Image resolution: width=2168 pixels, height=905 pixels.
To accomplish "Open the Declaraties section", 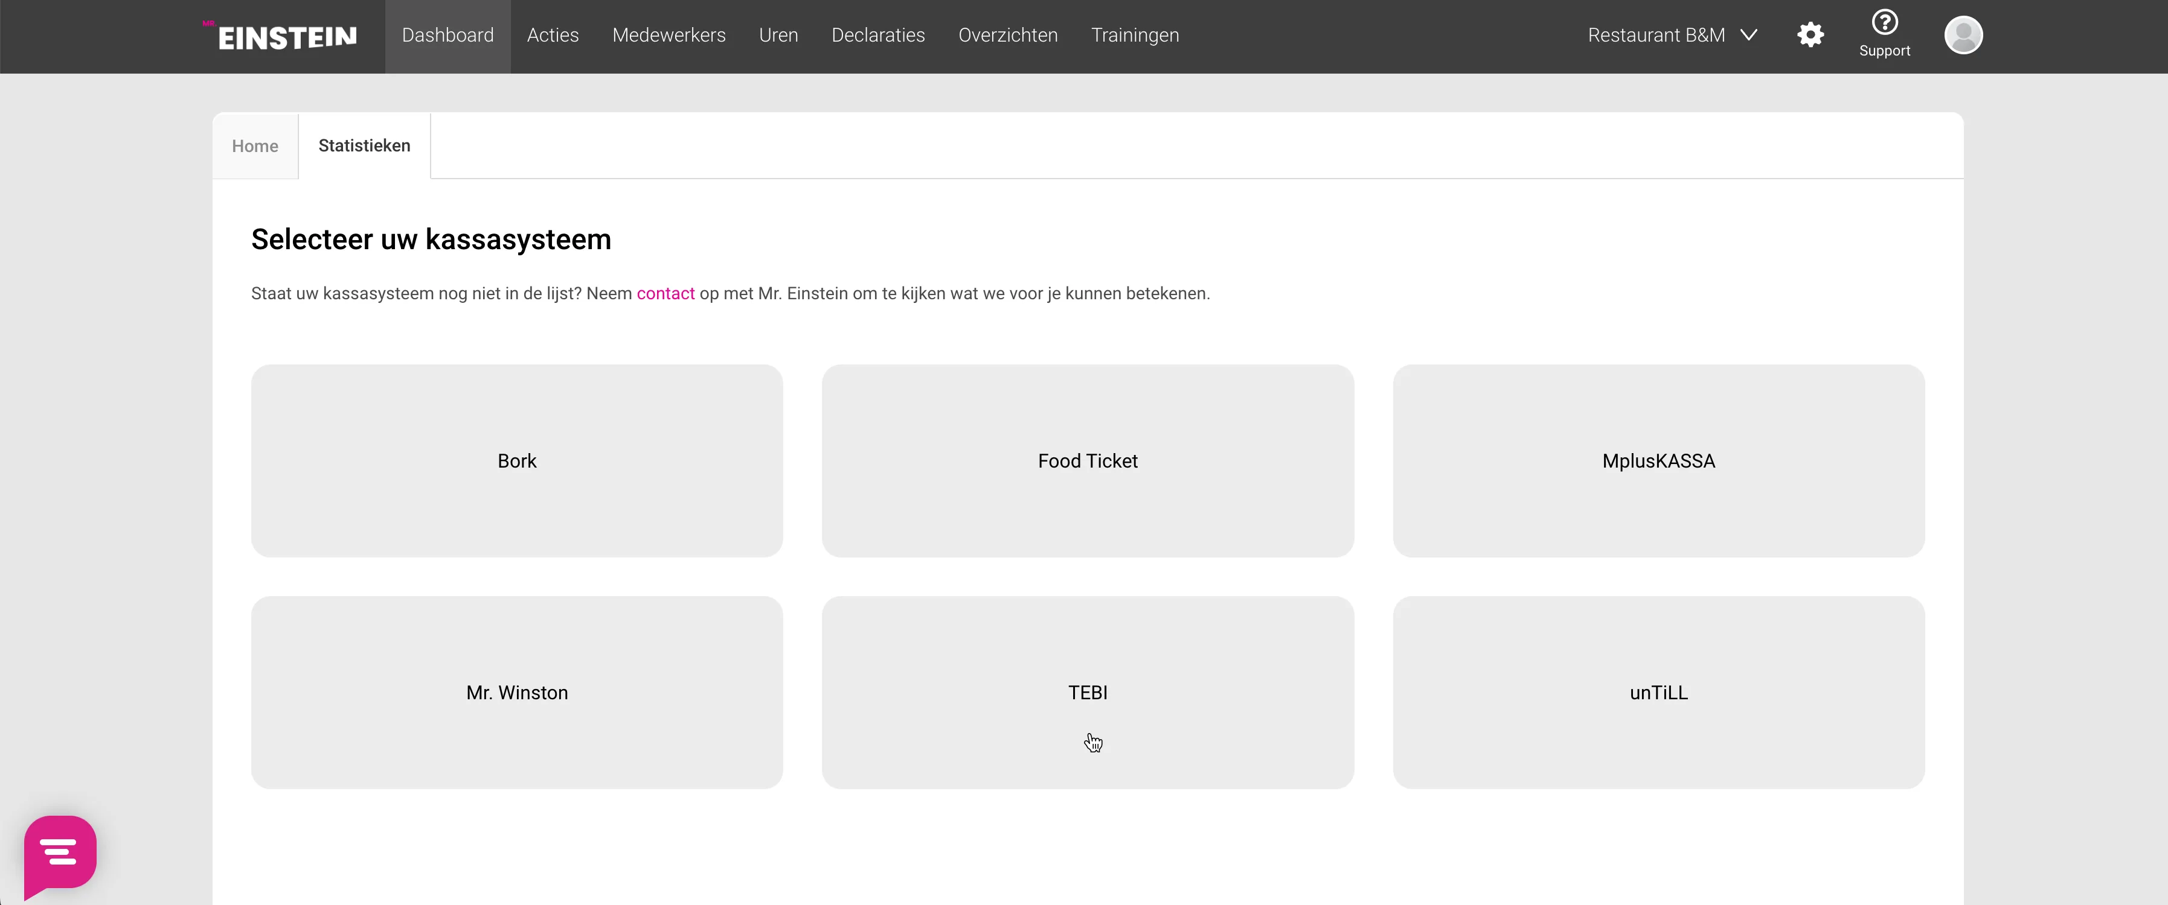I will 877,36.
